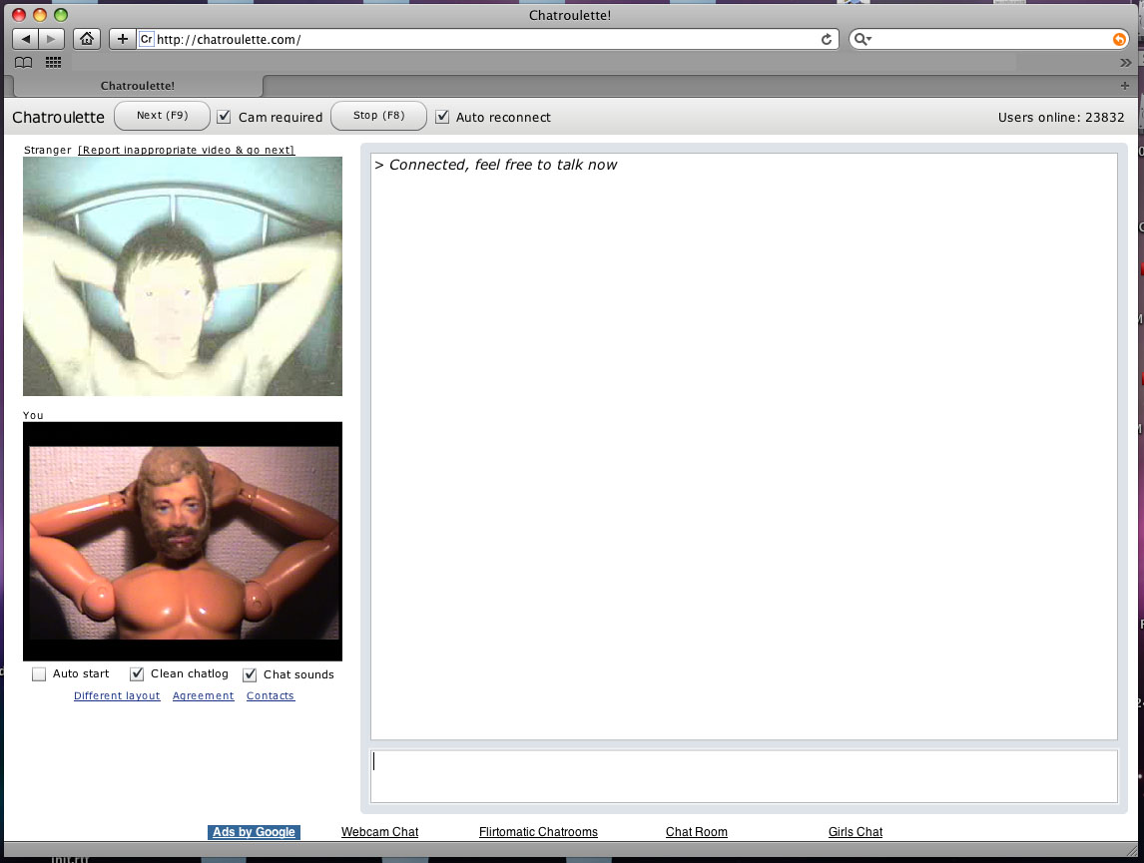Open the Chat Room ad link
The width and height of the screenshot is (1144, 863).
pos(697,832)
